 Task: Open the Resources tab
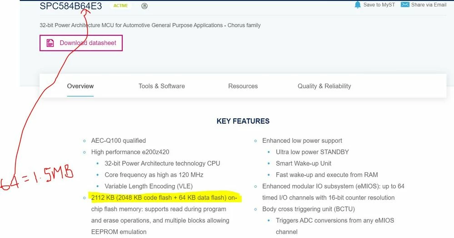(243, 86)
